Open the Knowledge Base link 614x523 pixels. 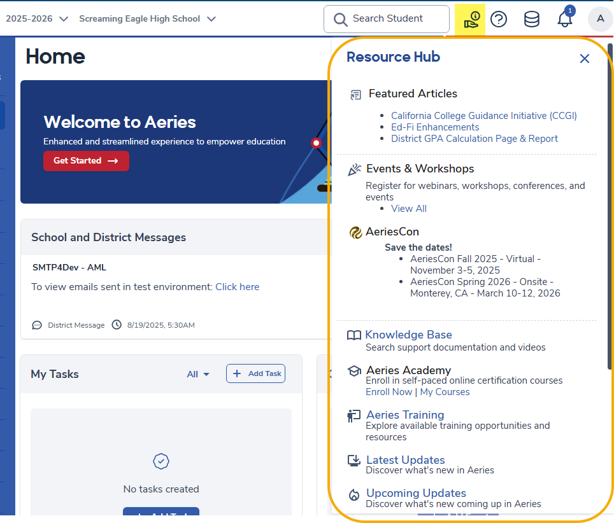click(408, 335)
